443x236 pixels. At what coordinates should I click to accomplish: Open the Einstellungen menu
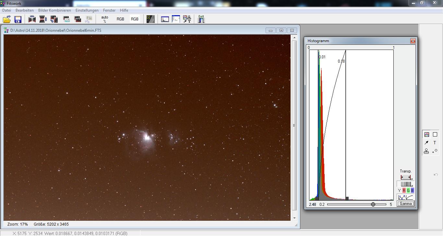click(87, 10)
